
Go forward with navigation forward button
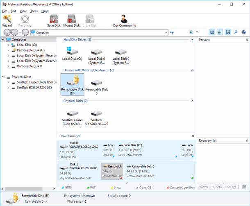click(15, 32)
